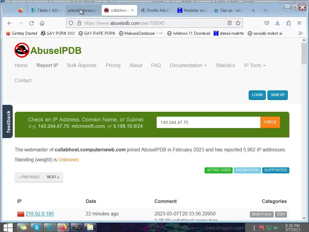Click the Brute-Force category tag
This screenshot has height=232, width=309.
[262, 214]
